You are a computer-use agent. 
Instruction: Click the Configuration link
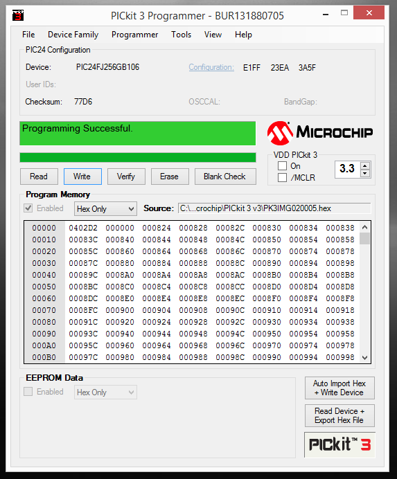point(211,67)
